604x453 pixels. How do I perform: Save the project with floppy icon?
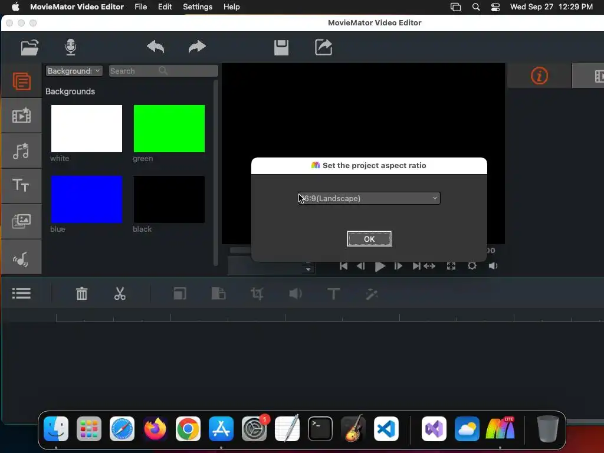tap(281, 47)
